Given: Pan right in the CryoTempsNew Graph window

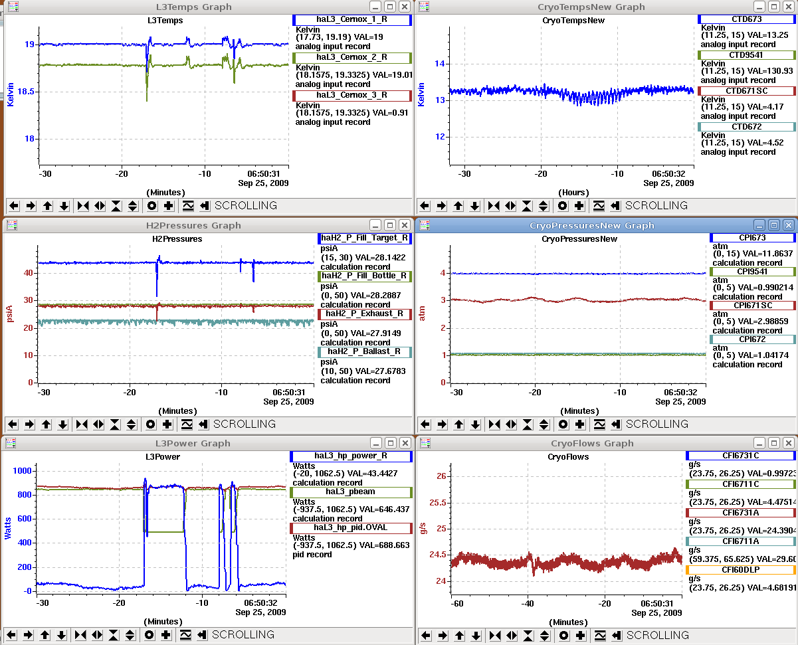Looking at the screenshot, I should click(x=441, y=206).
